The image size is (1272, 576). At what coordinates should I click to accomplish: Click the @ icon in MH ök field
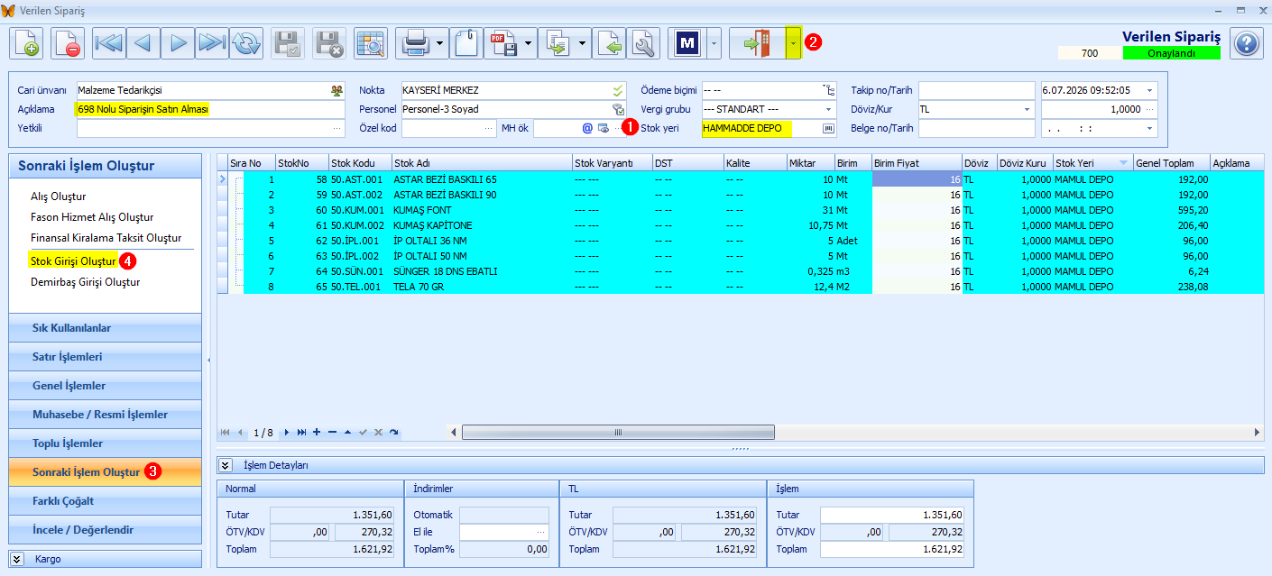(x=587, y=128)
